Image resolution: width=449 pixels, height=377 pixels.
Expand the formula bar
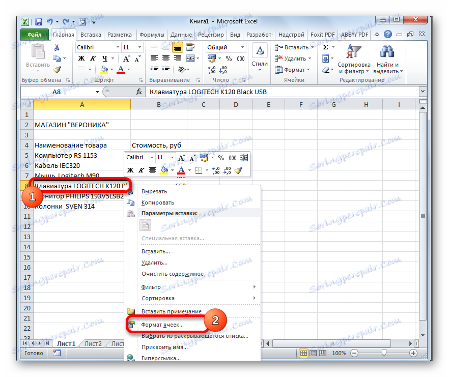pos(423,92)
